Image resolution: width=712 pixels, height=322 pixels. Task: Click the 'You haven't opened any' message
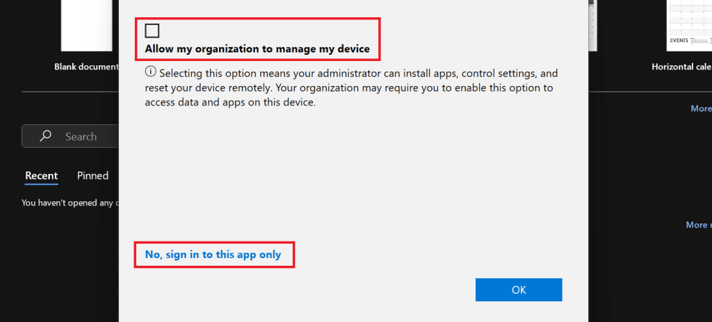tap(70, 203)
